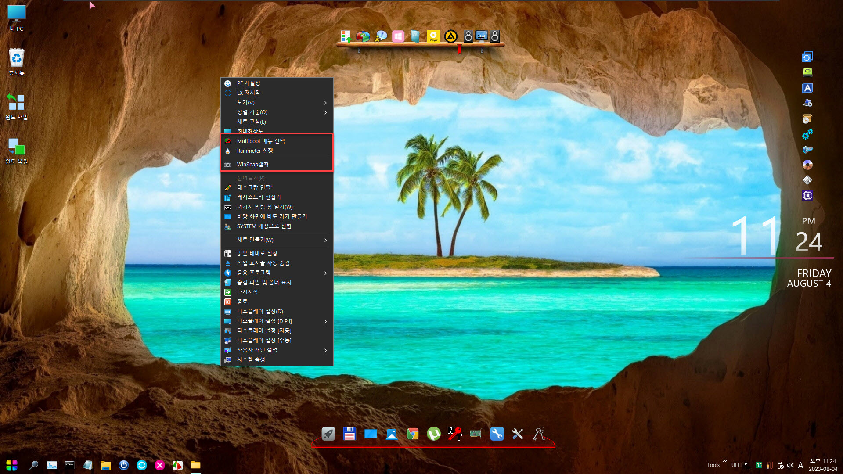Click the bunch of keys icon in the dock
The width and height of the screenshot is (843, 474).
click(x=539, y=434)
